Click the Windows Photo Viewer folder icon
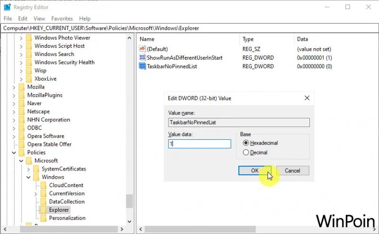 click(29, 38)
